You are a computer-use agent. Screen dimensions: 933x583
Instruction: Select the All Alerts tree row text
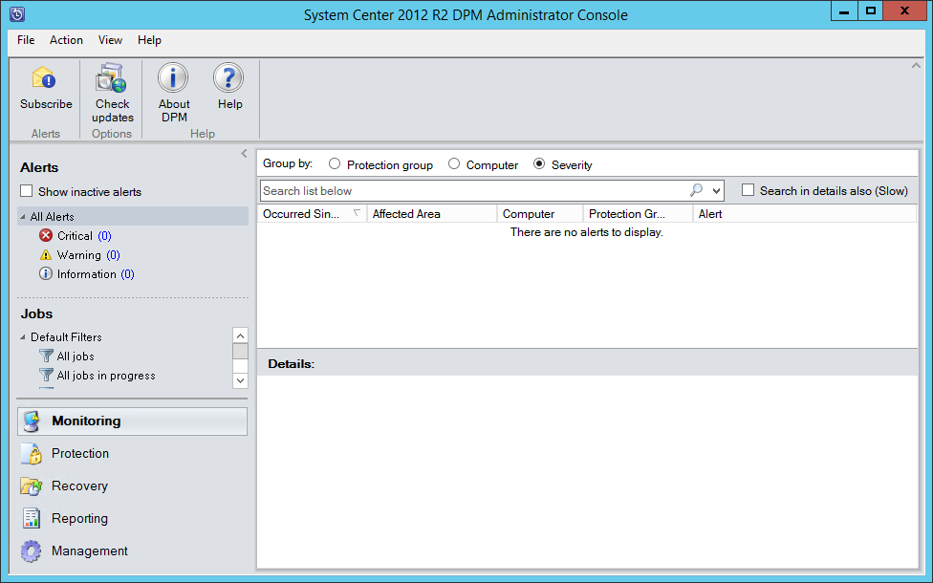53,217
